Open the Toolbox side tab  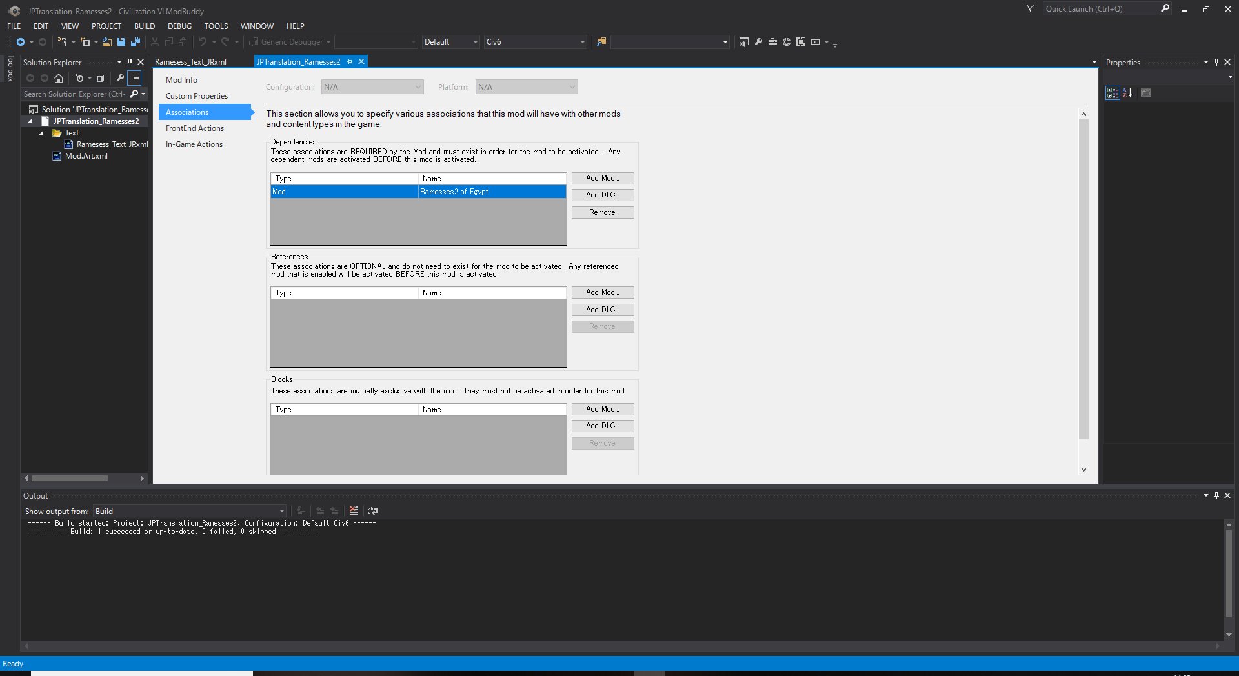click(x=10, y=68)
